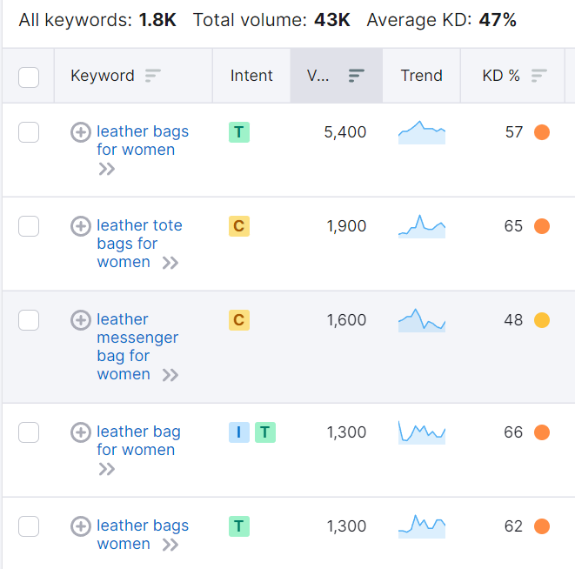Click the plus icon for 'leather bags women'
The width and height of the screenshot is (575, 569).
point(80,526)
